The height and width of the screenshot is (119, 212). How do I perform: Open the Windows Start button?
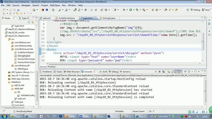pos(4,116)
